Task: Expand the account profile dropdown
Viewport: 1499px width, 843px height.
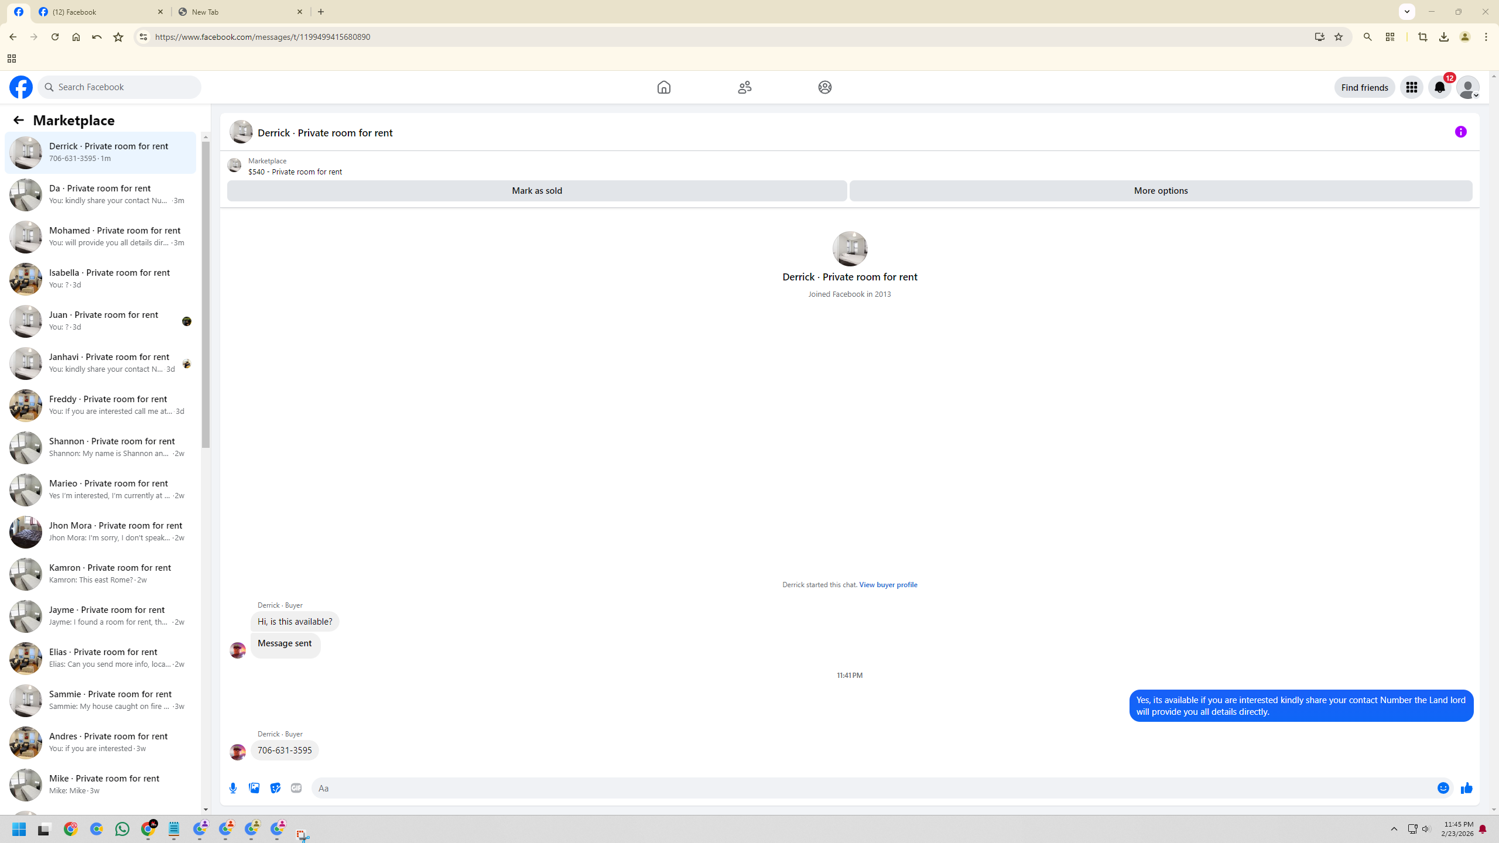Action: (x=1468, y=87)
